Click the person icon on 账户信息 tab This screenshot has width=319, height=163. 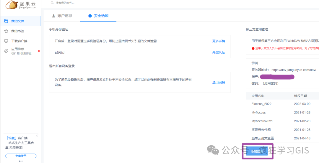(54, 16)
